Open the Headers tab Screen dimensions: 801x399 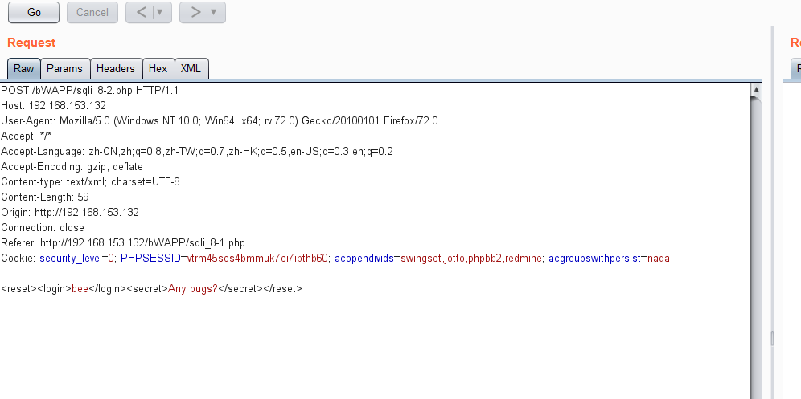[116, 68]
